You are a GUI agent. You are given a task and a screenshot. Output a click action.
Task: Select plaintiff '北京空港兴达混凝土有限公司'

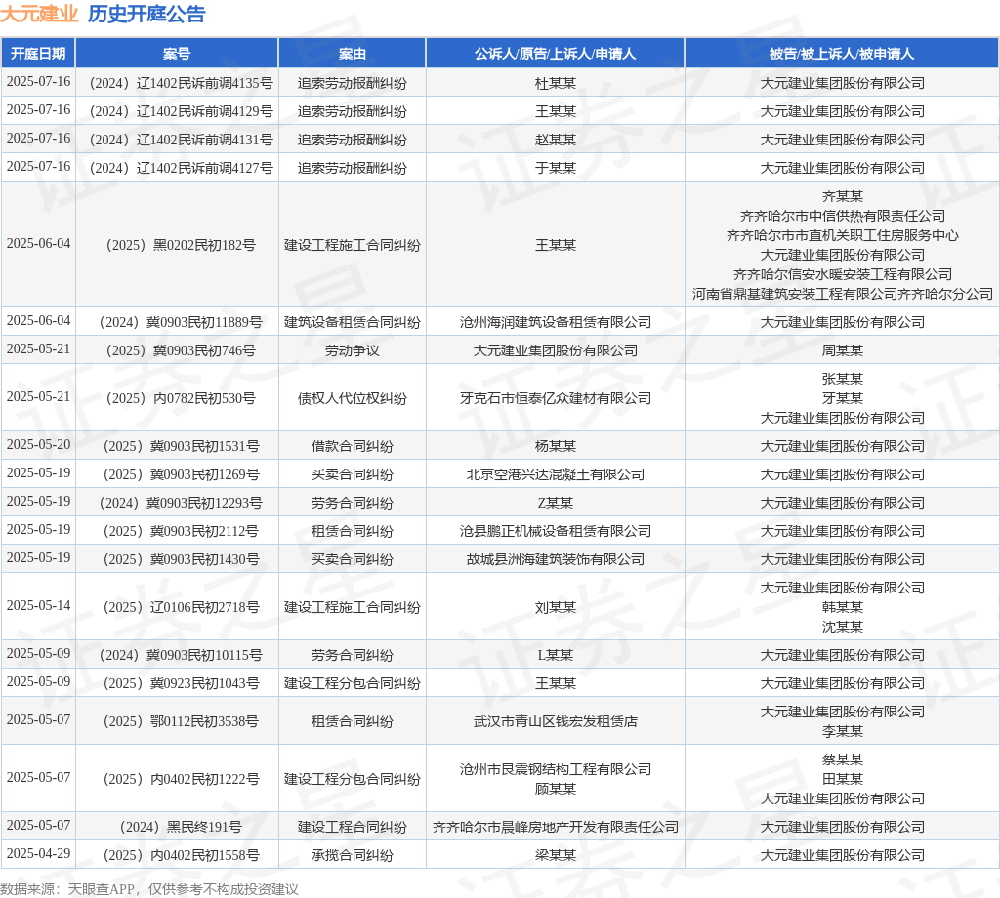pyautogui.click(x=556, y=474)
